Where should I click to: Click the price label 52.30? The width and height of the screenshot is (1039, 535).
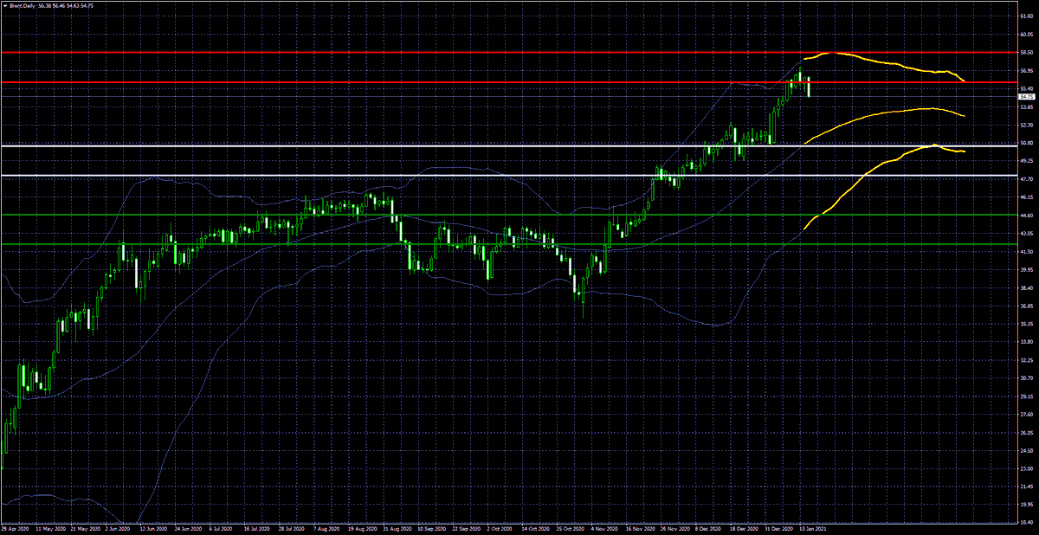1026,126
